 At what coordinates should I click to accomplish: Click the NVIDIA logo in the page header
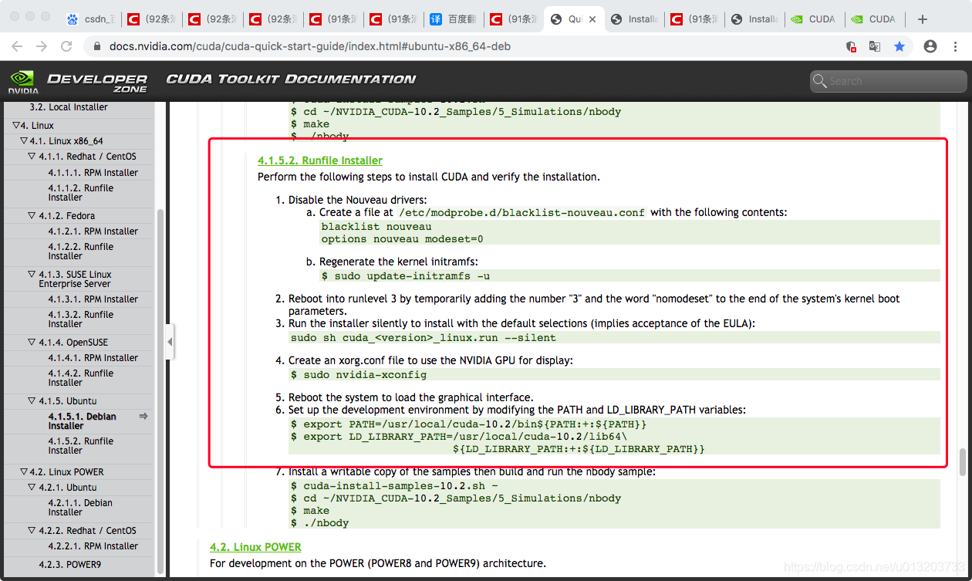(22, 80)
